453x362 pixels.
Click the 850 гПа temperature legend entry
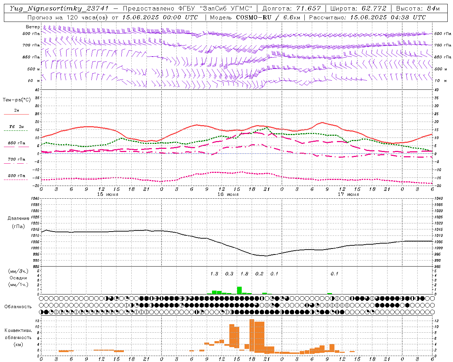pyautogui.click(x=17, y=143)
